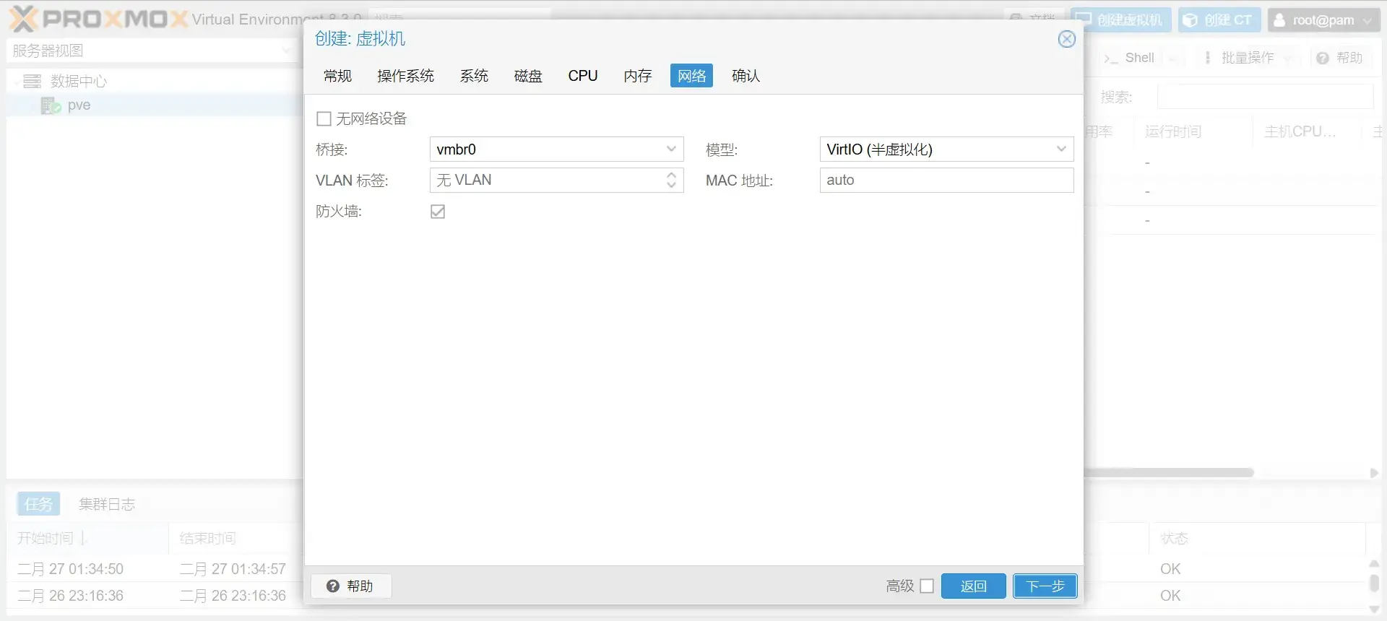This screenshot has width=1387, height=621.
Task: Click the 创建 CT container cube icon
Action: click(x=1190, y=20)
